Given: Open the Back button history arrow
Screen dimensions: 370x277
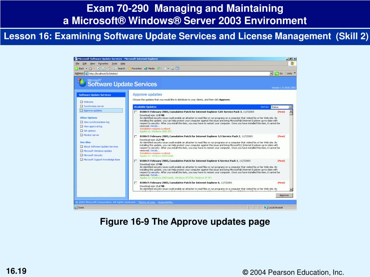Looking at the screenshot, I should point(86,69).
